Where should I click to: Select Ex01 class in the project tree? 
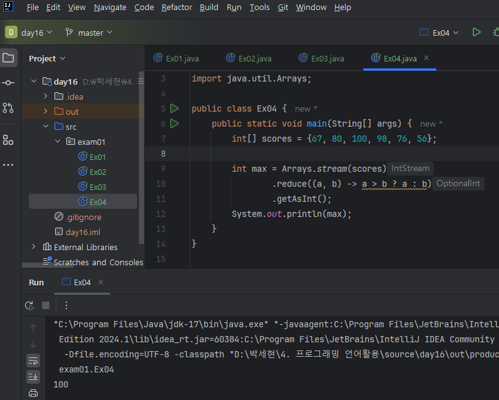(98, 157)
